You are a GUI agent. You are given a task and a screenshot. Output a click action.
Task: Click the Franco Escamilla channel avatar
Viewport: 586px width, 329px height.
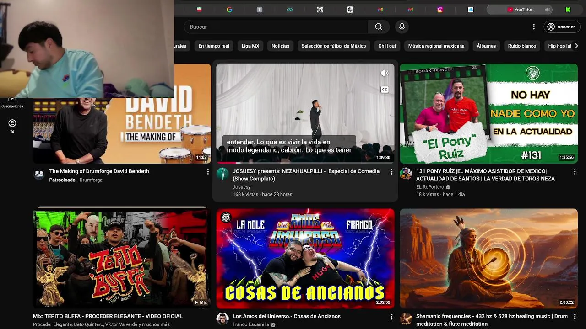coord(222,318)
